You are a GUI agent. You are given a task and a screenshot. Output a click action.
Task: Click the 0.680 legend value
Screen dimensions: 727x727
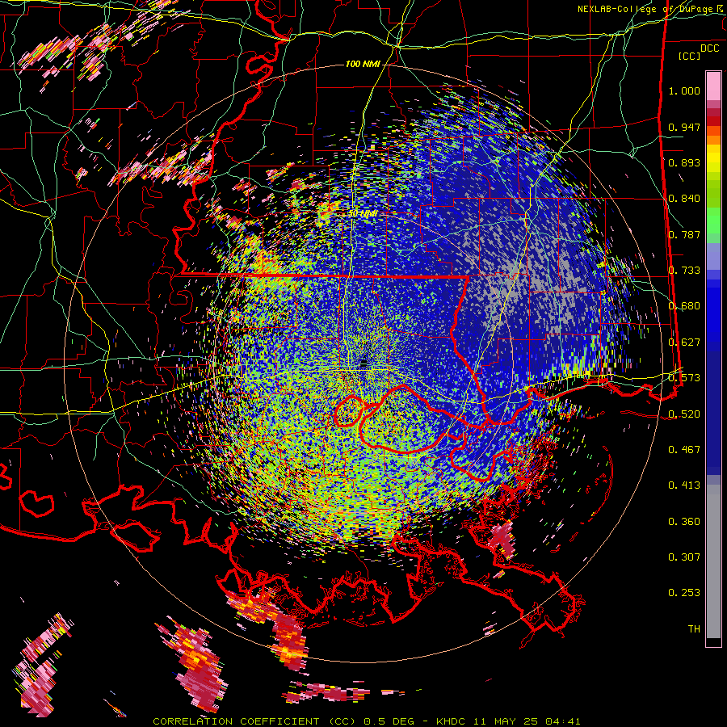pos(684,306)
